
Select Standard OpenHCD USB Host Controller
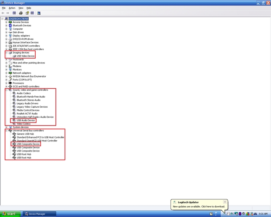37,141
